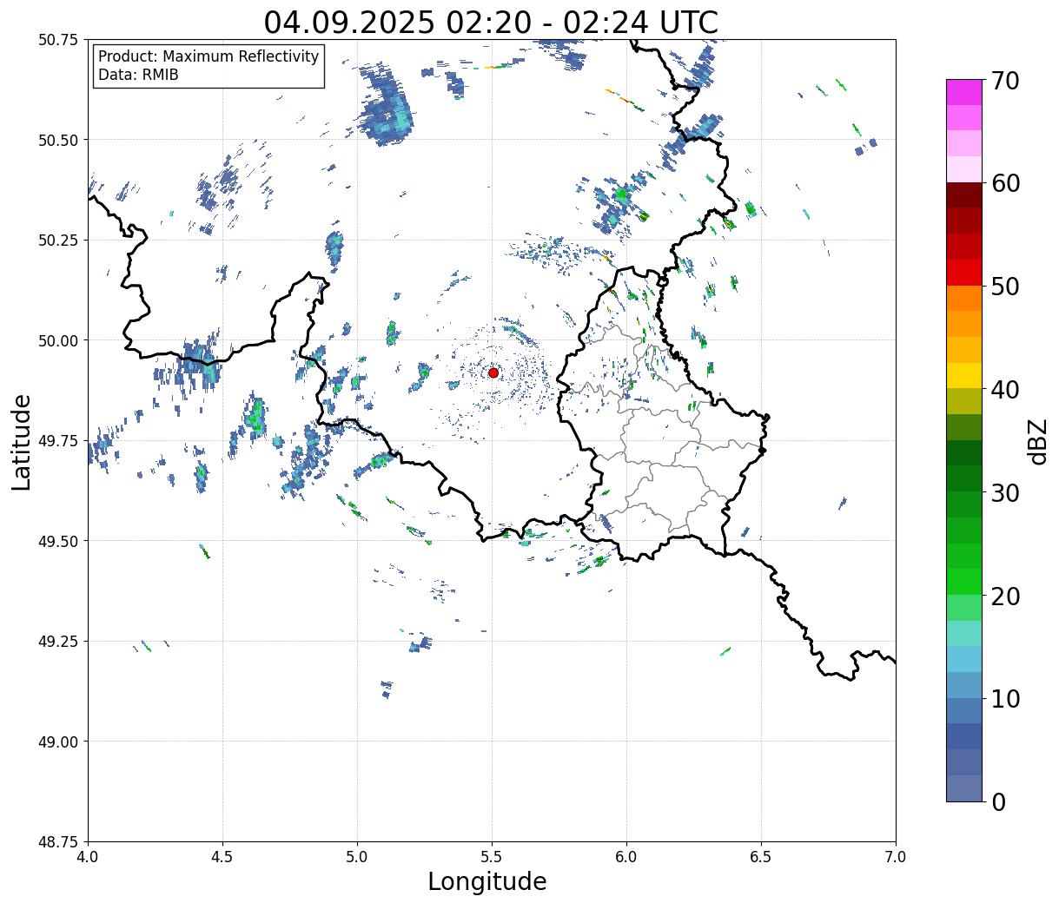Image resolution: width=1059 pixels, height=903 pixels.
Task: Click latitude tick label 50.50
Action: [x=58, y=140]
